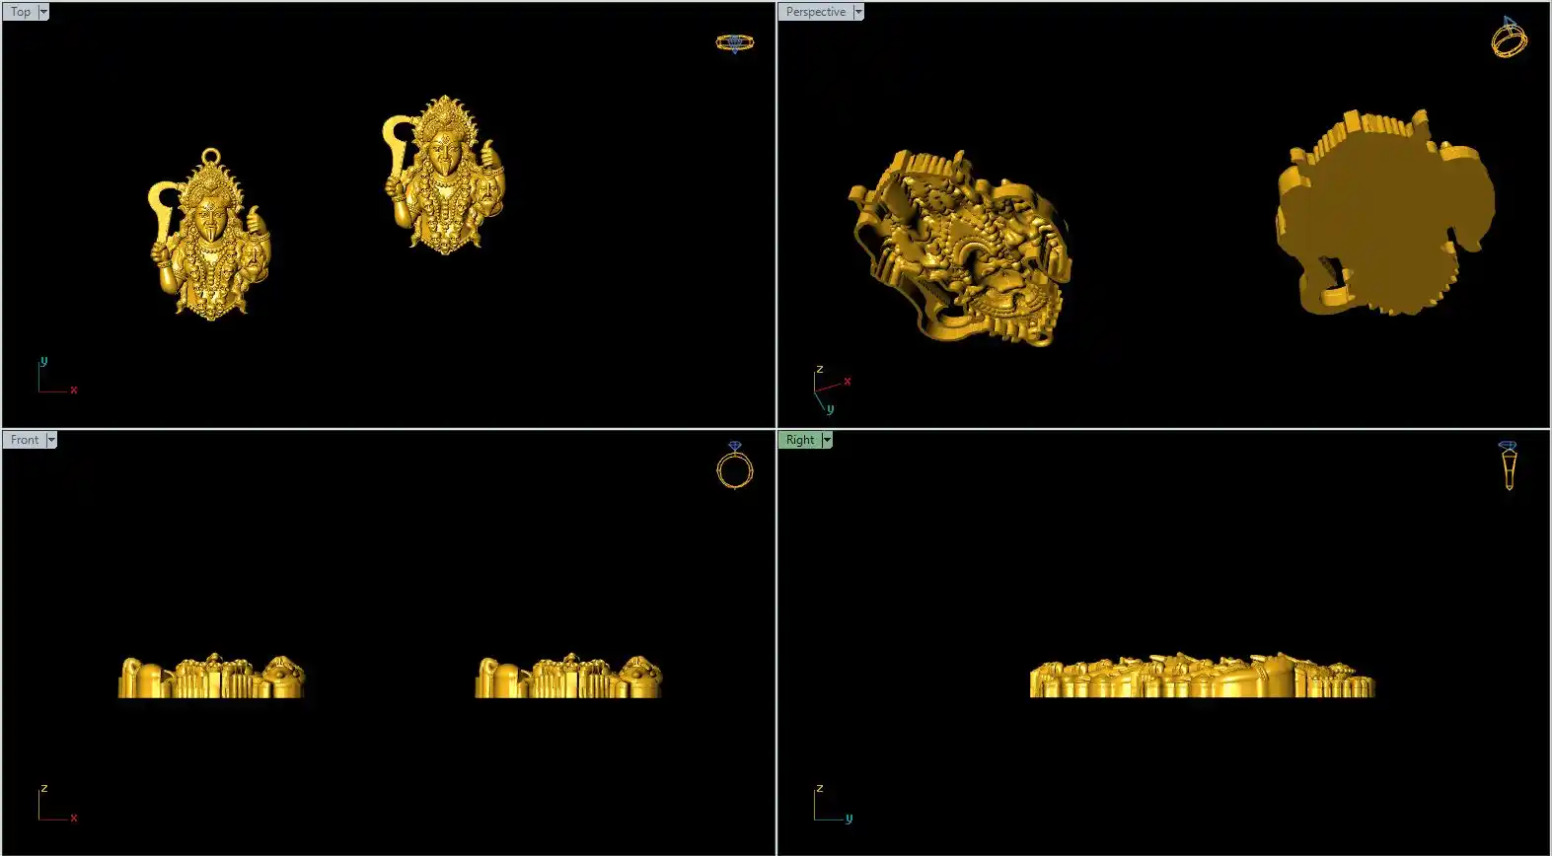
Task: Open the Top viewport dropdown arrow
Action: [x=43, y=12]
